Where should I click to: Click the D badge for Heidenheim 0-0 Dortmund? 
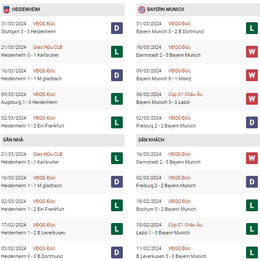[x=117, y=253]
